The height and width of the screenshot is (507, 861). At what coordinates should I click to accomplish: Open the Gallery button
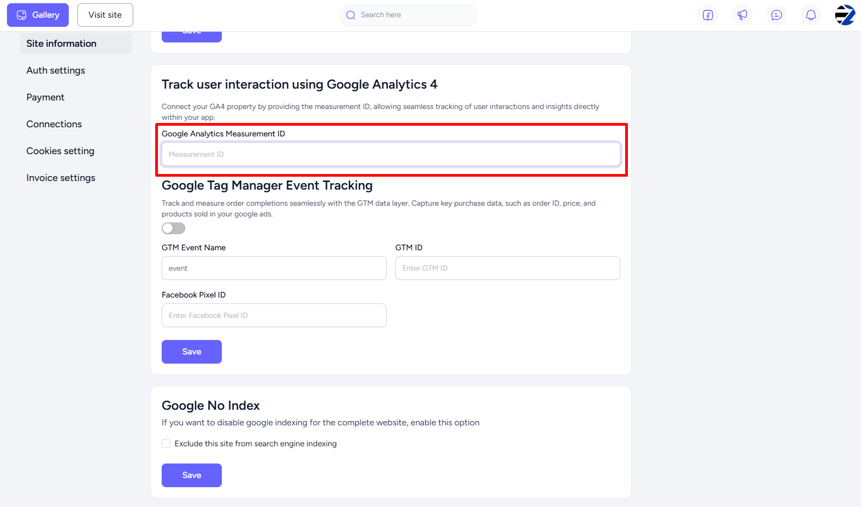tap(38, 15)
